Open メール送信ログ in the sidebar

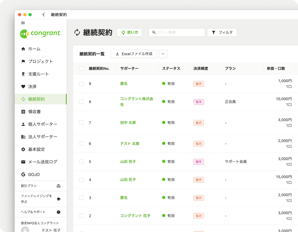click(41, 162)
